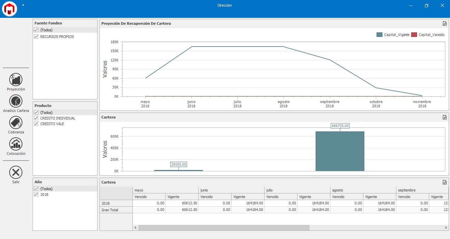Click Vigente subheader under junio
The image size is (450, 239).
click(x=248, y=197)
